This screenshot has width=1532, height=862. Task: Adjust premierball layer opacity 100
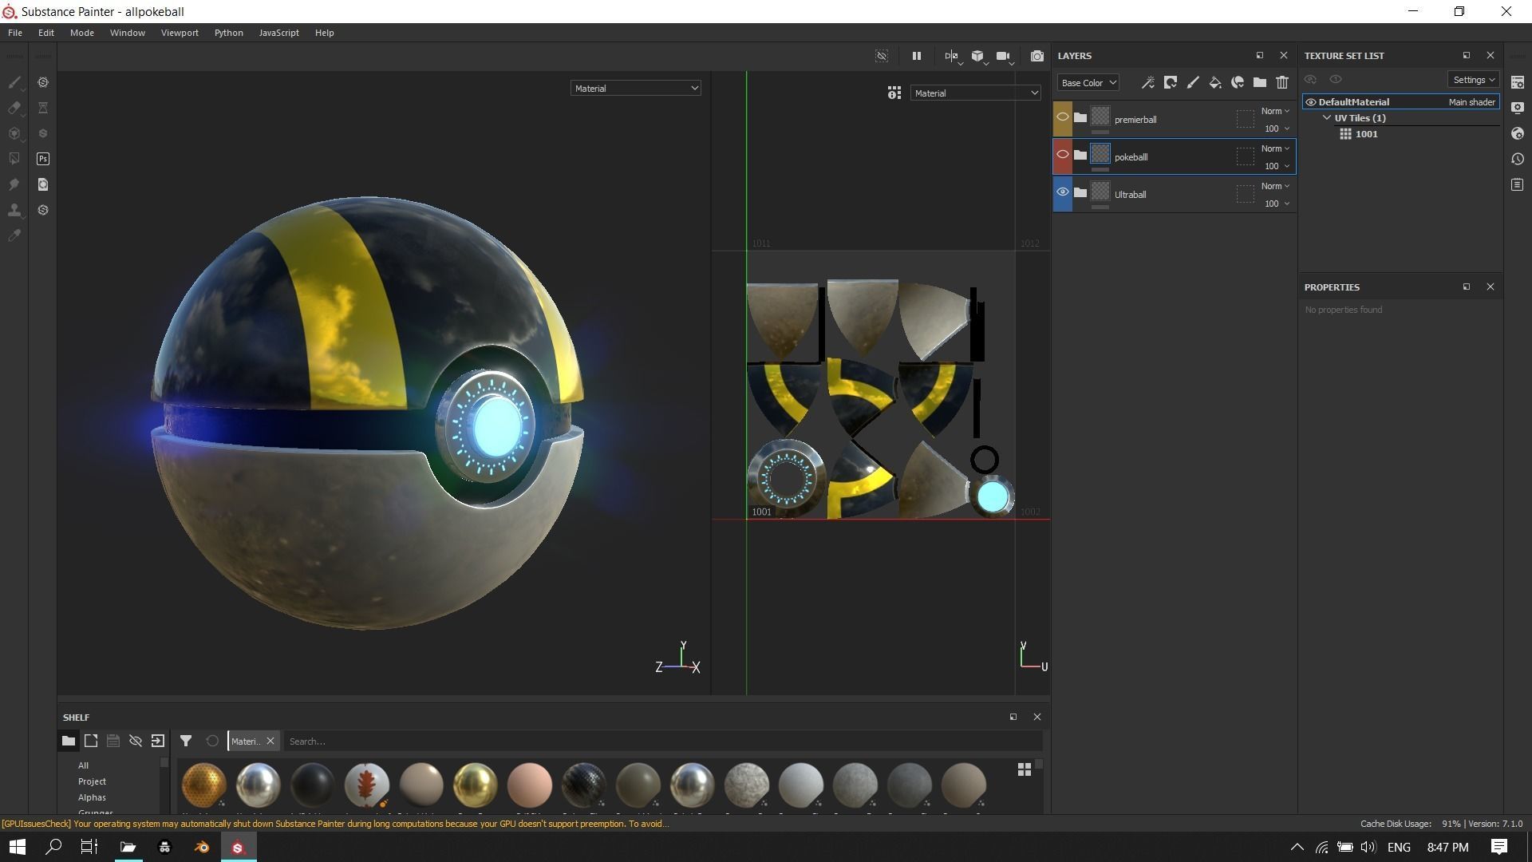tap(1275, 129)
